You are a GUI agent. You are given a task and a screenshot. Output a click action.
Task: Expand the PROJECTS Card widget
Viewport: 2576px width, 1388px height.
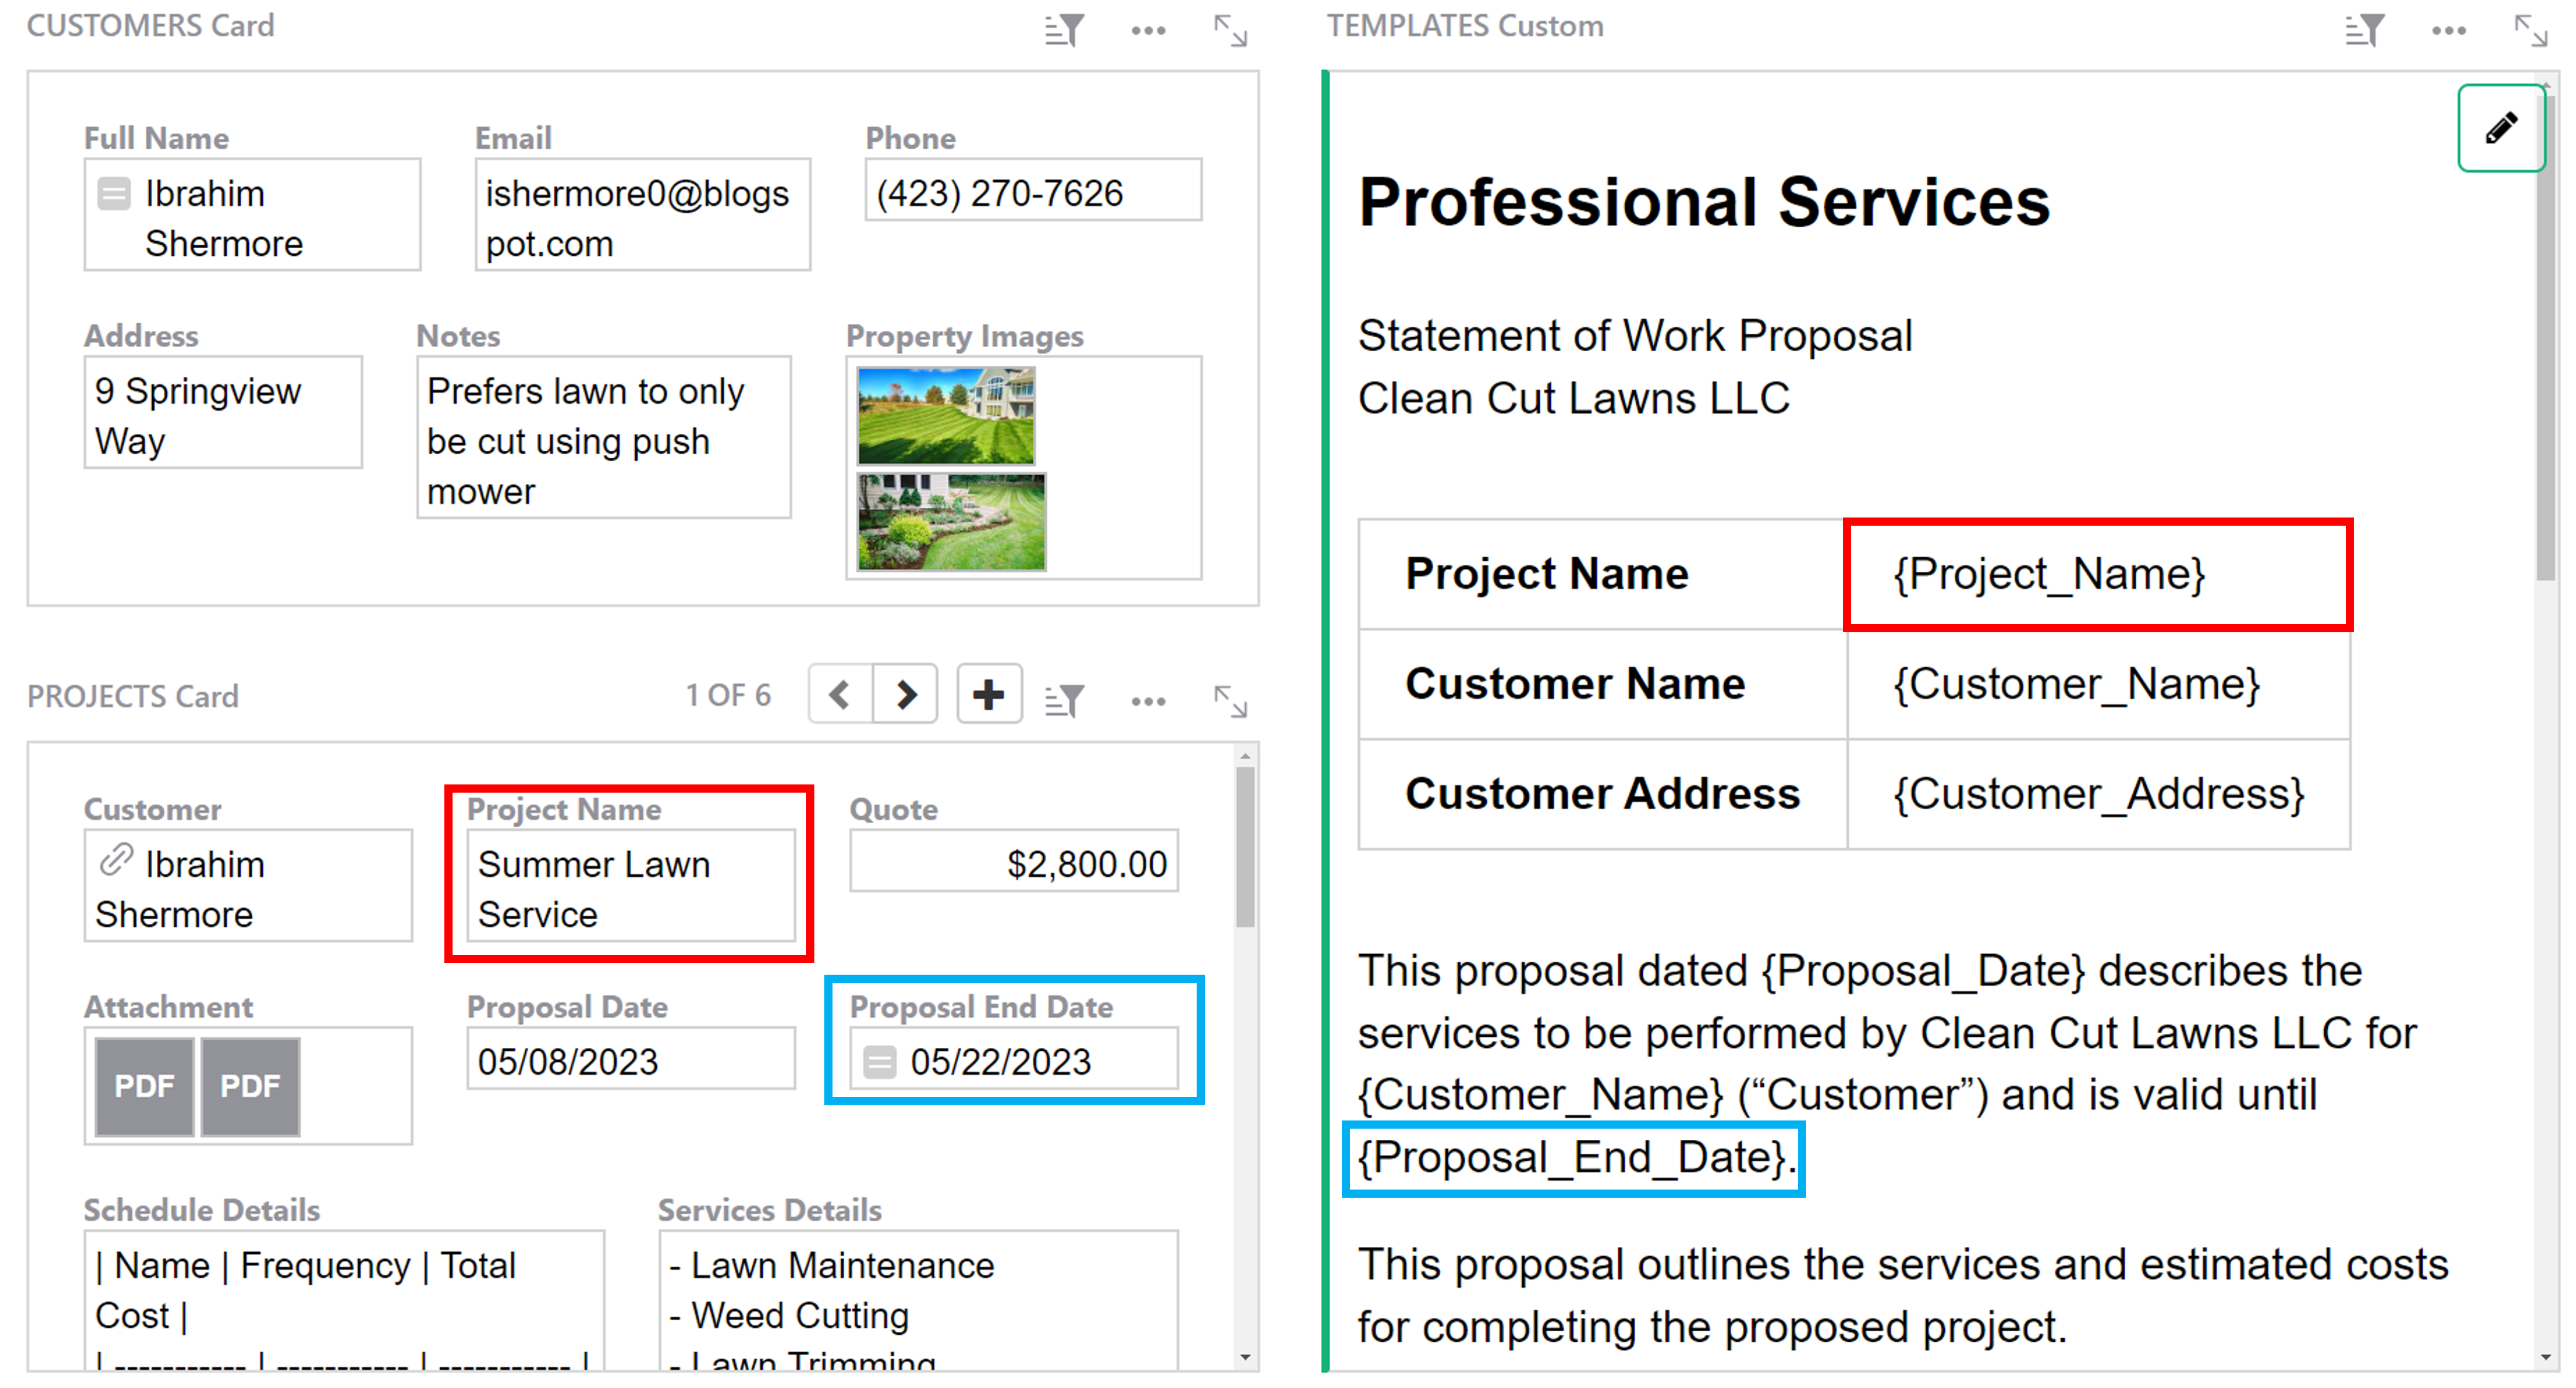tap(1230, 700)
